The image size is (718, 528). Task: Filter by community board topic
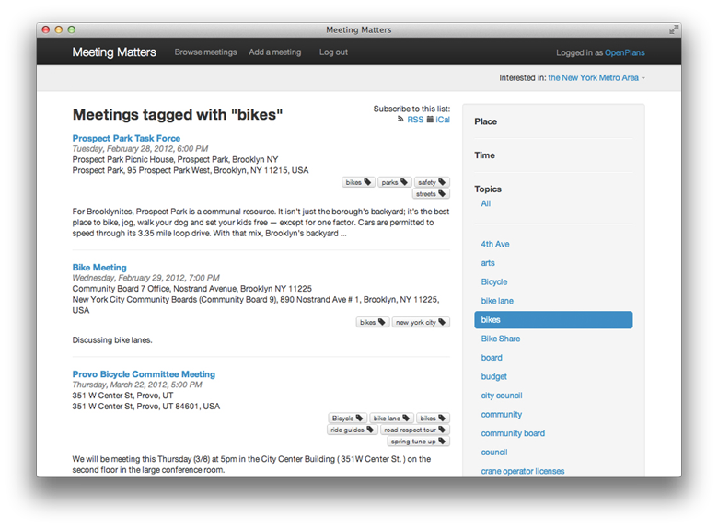click(513, 433)
